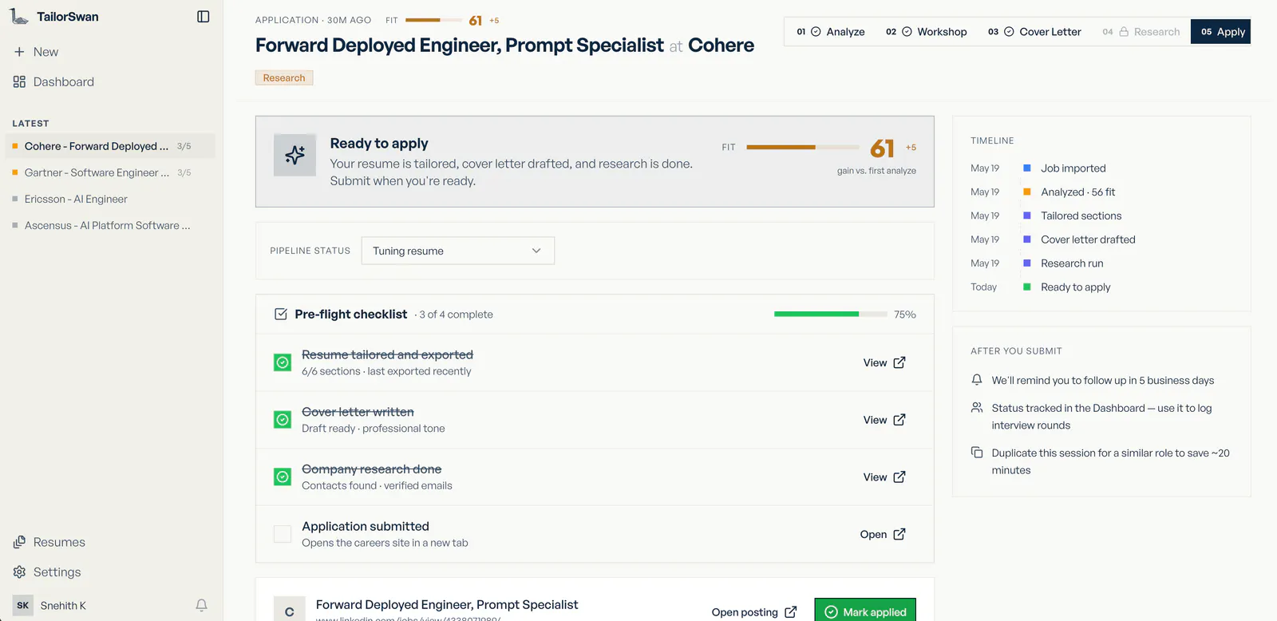This screenshot has width=1277, height=621.
Task: Click the check circle icon in Analyze step
Action: 816,32
